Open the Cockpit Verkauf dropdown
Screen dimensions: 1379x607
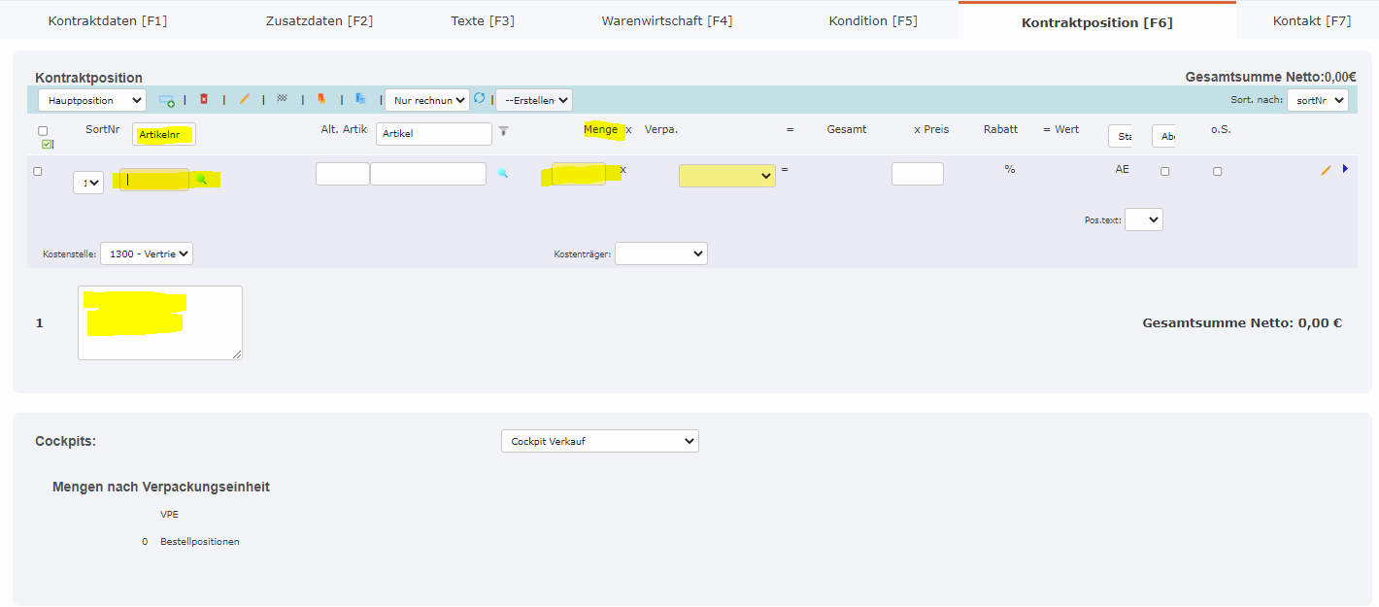tap(599, 441)
